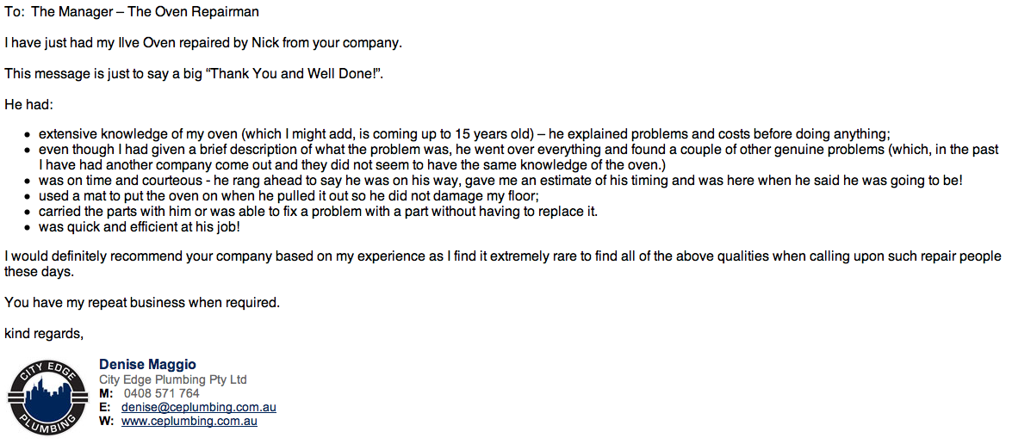
Task: Click the "kind regards," closing line
Action: [44, 332]
